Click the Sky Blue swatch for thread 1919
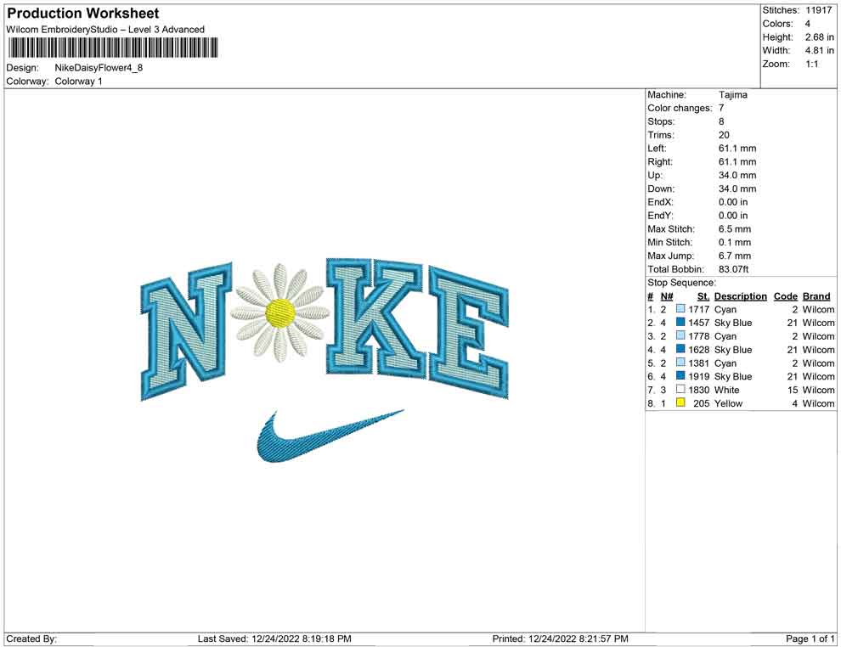Viewport: 841px width, 647px height. [680, 376]
